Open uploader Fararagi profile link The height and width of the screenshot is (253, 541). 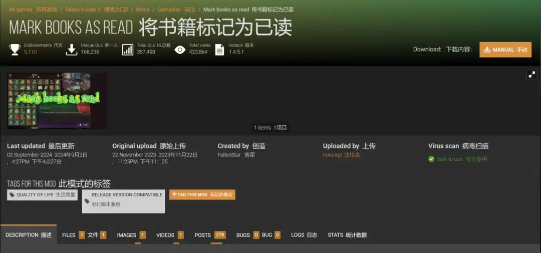[x=341, y=155]
